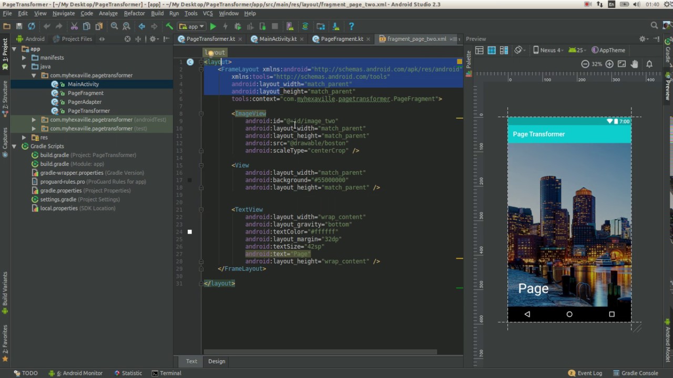673x378 pixels.
Task: Click Sync Project with Gradle icon
Action: tap(305, 26)
